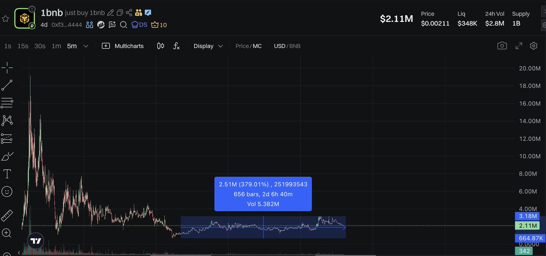
Task: Click the DS chef-hat badge
Action: click(x=139, y=25)
